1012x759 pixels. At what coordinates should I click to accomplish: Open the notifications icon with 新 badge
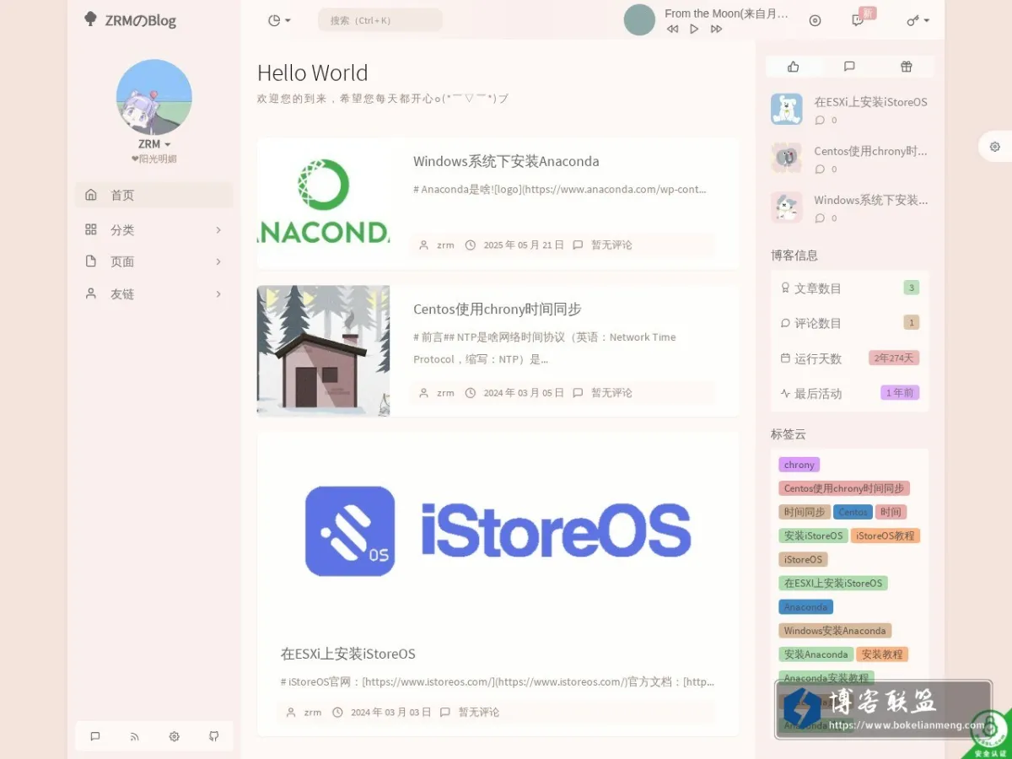[859, 20]
